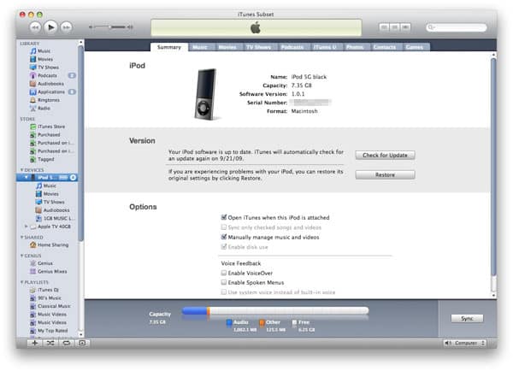Click the Play button

tap(50, 27)
